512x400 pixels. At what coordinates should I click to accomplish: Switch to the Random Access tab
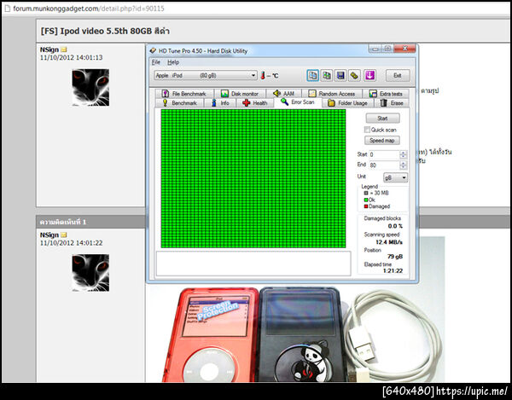(333, 94)
